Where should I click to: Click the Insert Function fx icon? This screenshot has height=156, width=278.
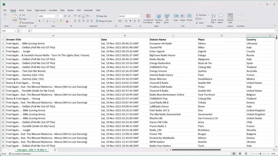(29, 31)
